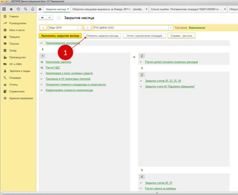The image size is (238, 195).
Task: Click Отменить закрытие месяца button
Action: point(102,36)
